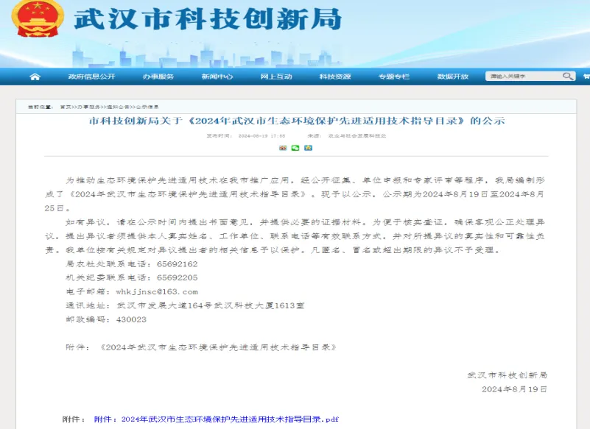This screenshot has width=590, height=429.
Task: Open the 专题专栏 menu
Action: pyautogui.click(x=394, y=76)
